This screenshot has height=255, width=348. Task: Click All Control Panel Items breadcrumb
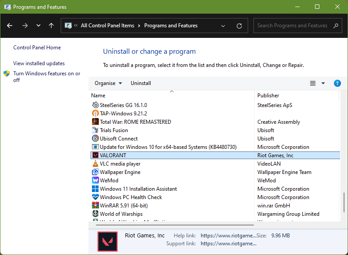pyautogui.click(x=107, y=26)
